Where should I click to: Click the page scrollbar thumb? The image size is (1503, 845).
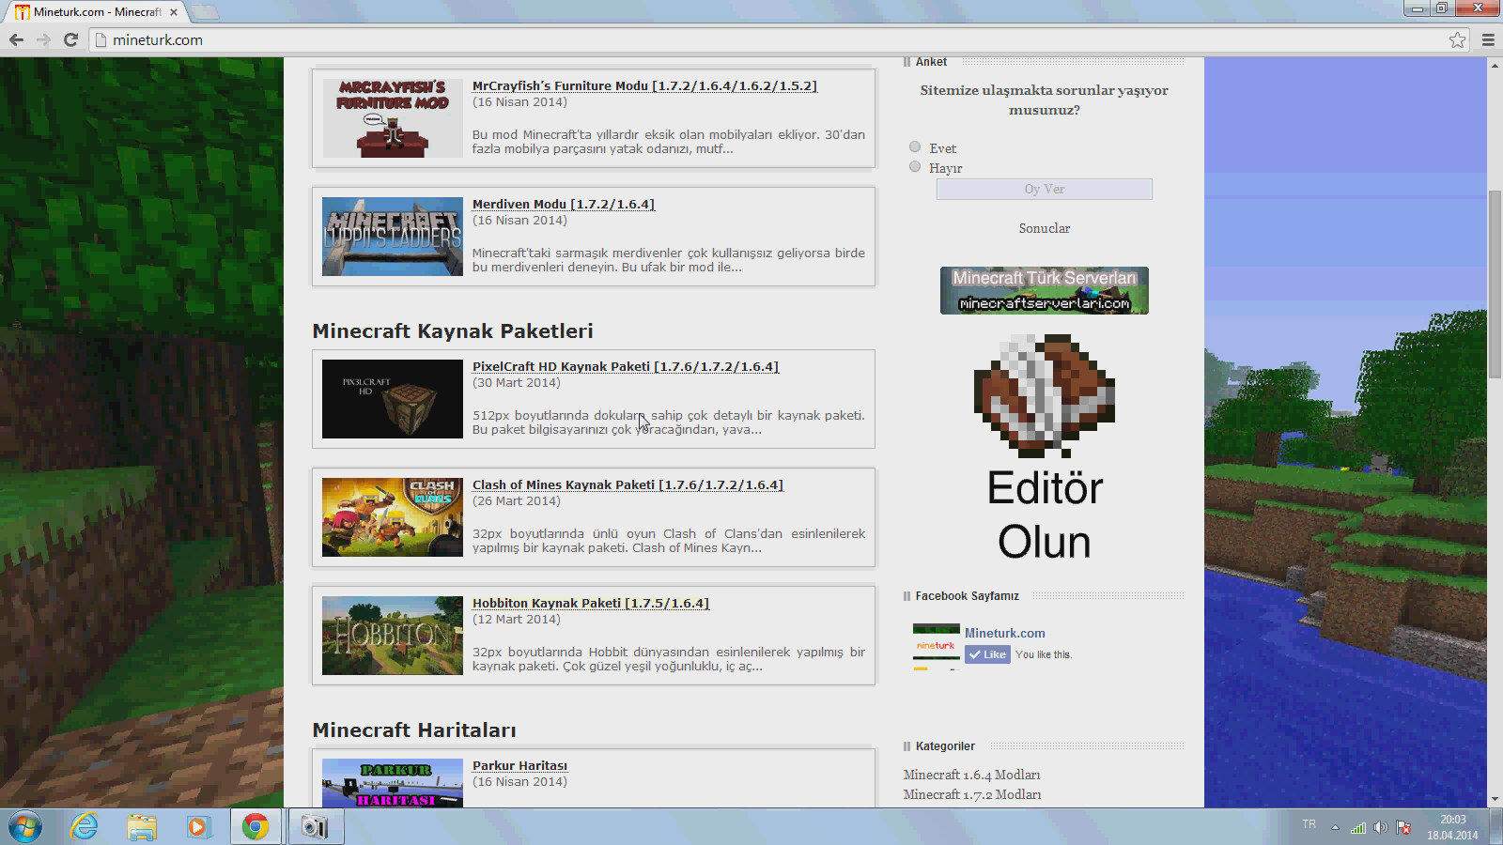click(1495, 284)
